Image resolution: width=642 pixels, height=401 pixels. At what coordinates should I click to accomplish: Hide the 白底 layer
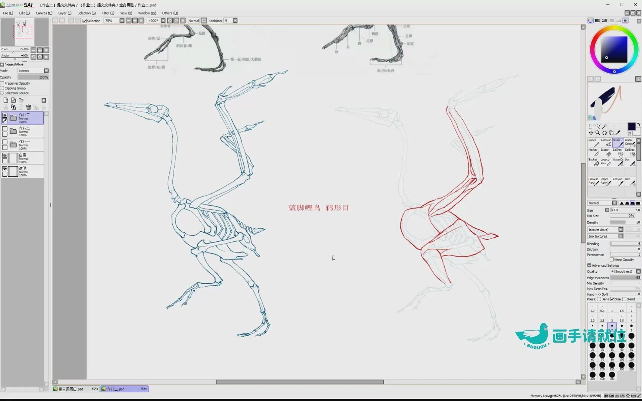coord(5,156)
